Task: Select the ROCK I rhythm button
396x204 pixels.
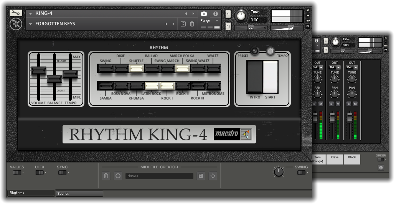Action: pyautogui.click(x=167, y=86)
